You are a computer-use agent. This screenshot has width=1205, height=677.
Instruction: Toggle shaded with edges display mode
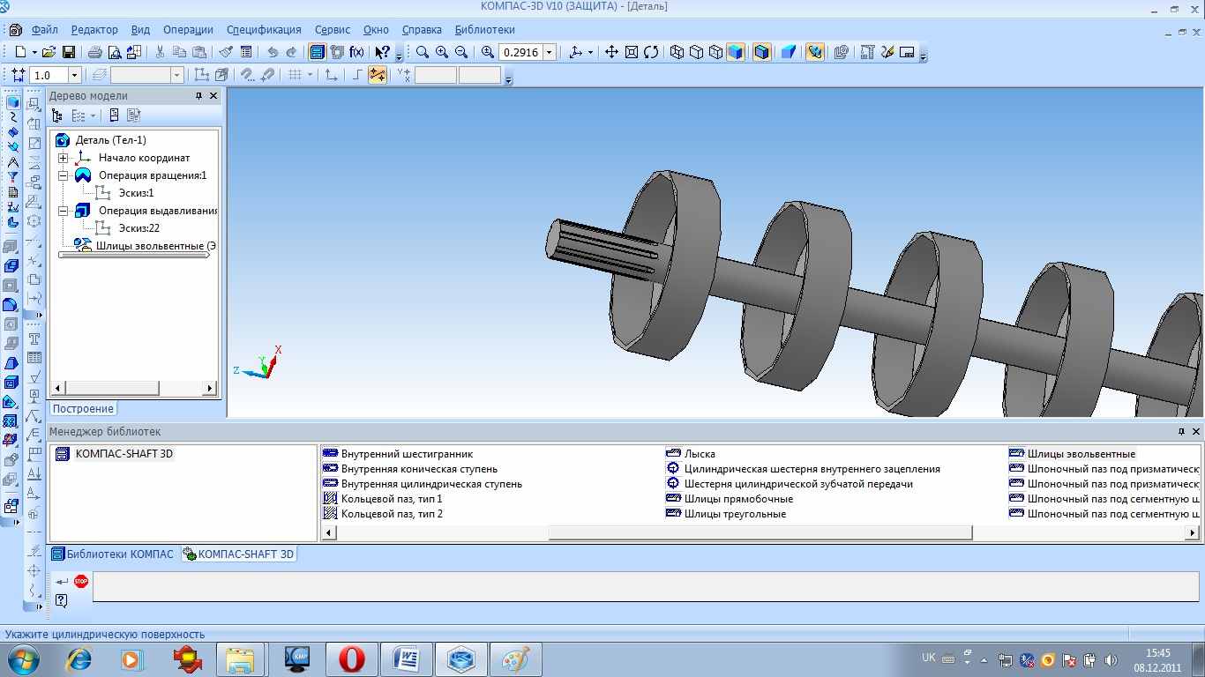[762, 52]
